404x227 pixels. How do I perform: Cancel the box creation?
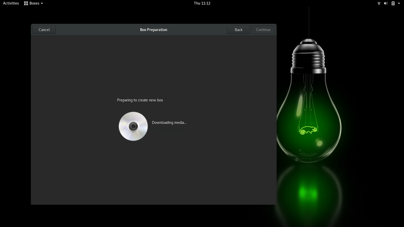(44, 30)
